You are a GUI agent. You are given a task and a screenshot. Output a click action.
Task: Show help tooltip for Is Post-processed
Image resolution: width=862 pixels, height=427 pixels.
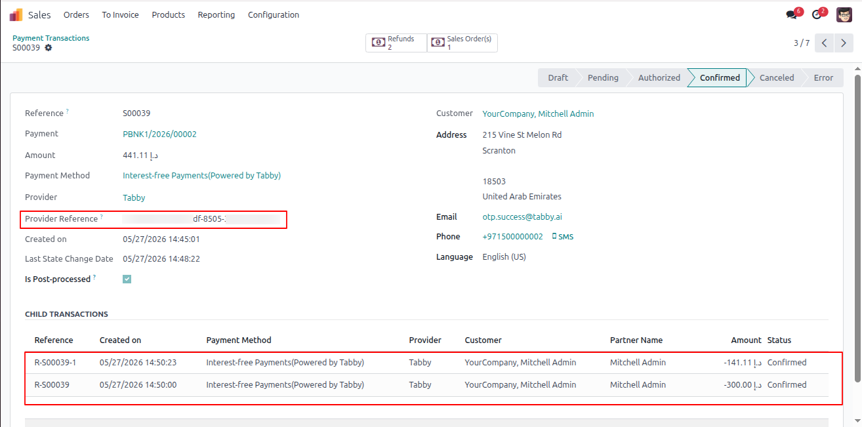pyautogui.click(x=94, y=277)
